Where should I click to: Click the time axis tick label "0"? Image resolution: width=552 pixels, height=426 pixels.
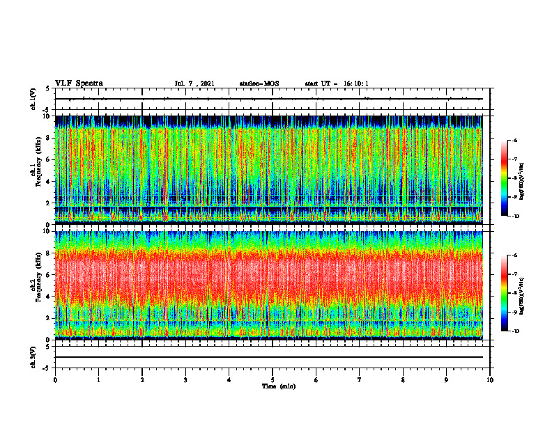coord(55,380)
